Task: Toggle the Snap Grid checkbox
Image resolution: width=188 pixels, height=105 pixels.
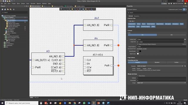Action: click(137, 42)
